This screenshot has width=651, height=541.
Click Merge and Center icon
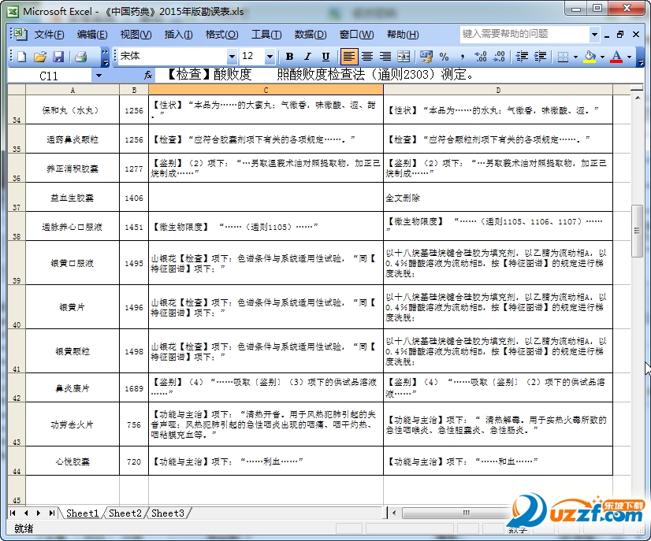click(x=404, y=57)
